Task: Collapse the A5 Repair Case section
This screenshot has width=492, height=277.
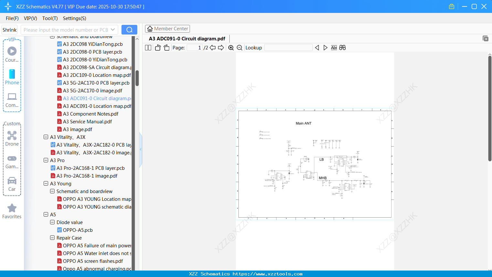Action: [x=52, y=238]
